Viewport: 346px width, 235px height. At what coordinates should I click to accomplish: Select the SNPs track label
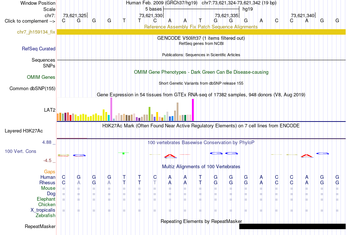pyautogui.click(x=49, y=66)
